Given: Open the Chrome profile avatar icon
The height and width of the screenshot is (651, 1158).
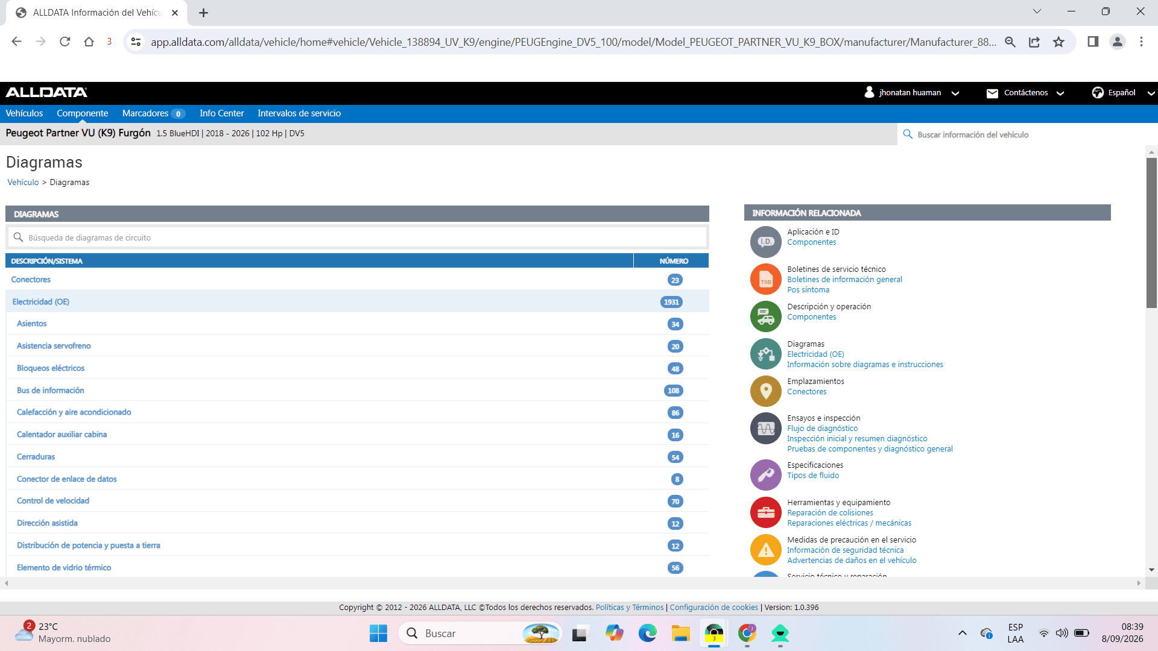Looking at the screenshot, I should click(1118, 42).
